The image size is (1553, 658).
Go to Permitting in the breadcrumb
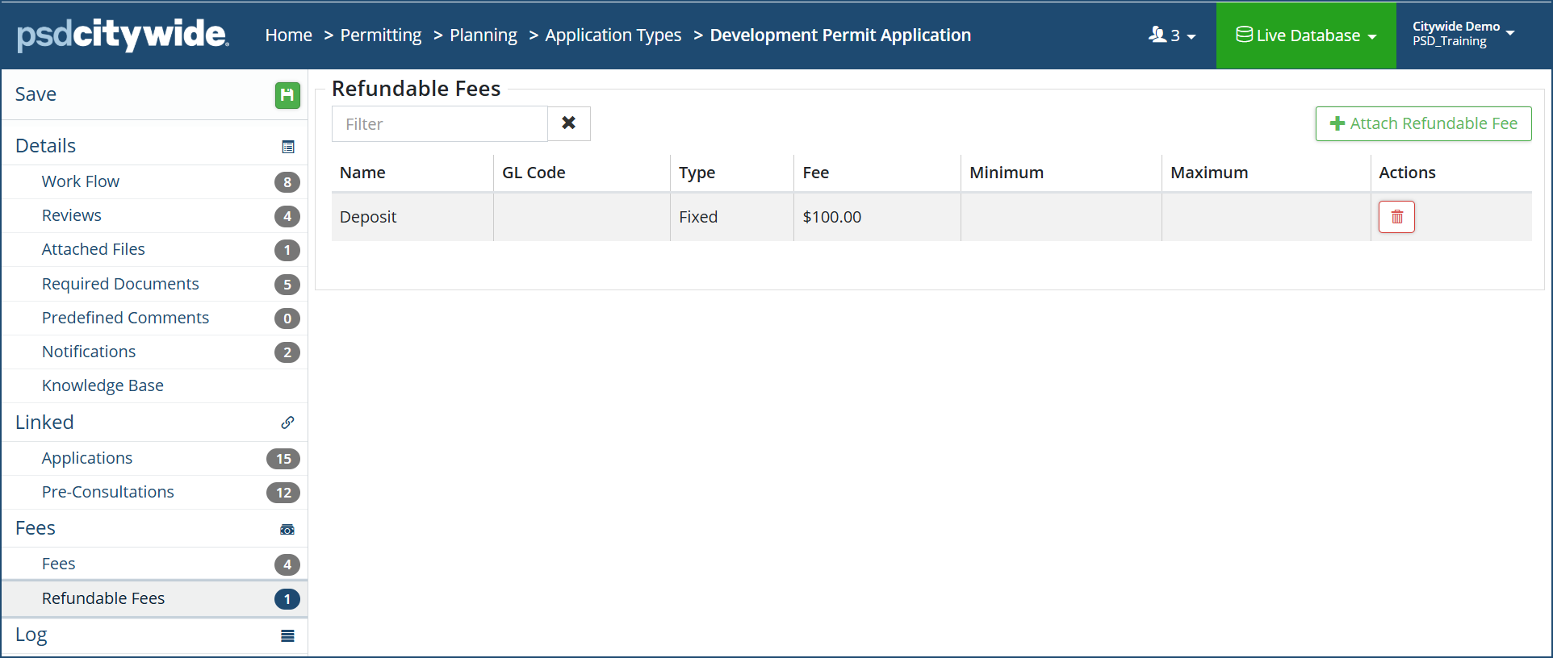tap(380, 35)
